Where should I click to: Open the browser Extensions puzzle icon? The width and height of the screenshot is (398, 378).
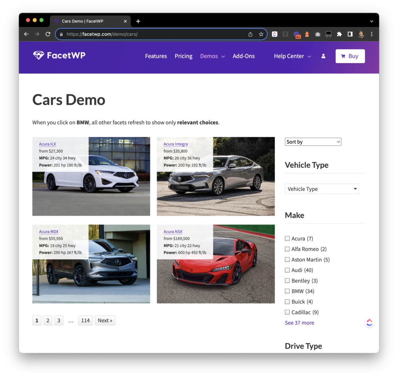point(339,34)
